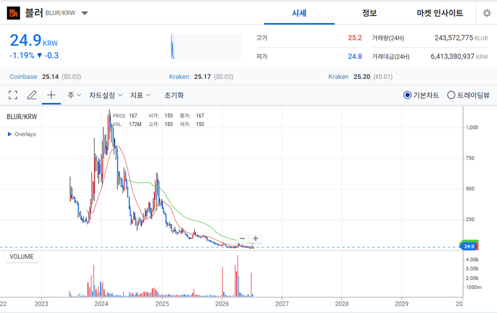Click the 24.9 current price tag
The image size is (497, 313).
click(x=469, y=247)
